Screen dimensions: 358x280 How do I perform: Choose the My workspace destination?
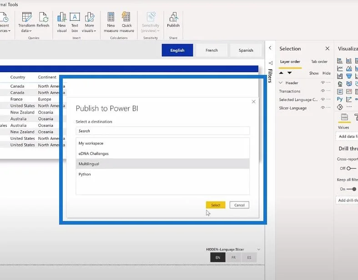[162, 143]
